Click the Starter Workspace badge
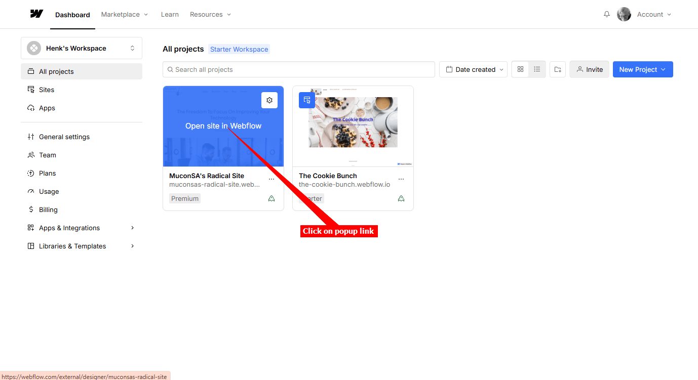This screenshot has height=380, width=698. pyautogui.click(x=239, y=49)
